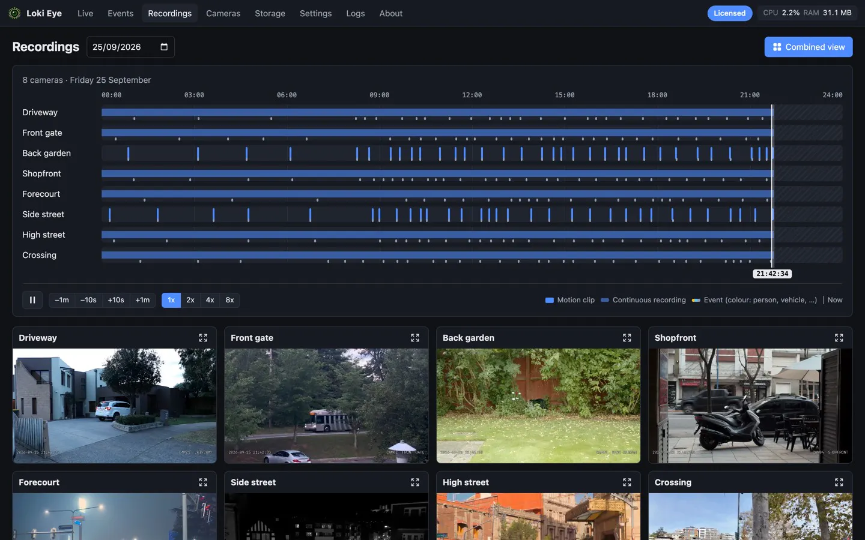Click the Licensed status badge

pyautogui.click(x=730, y=13)
